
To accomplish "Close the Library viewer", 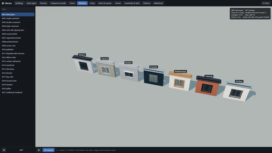I will click(265, 3).
